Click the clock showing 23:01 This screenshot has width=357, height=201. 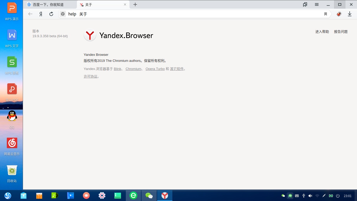point(348,196)
